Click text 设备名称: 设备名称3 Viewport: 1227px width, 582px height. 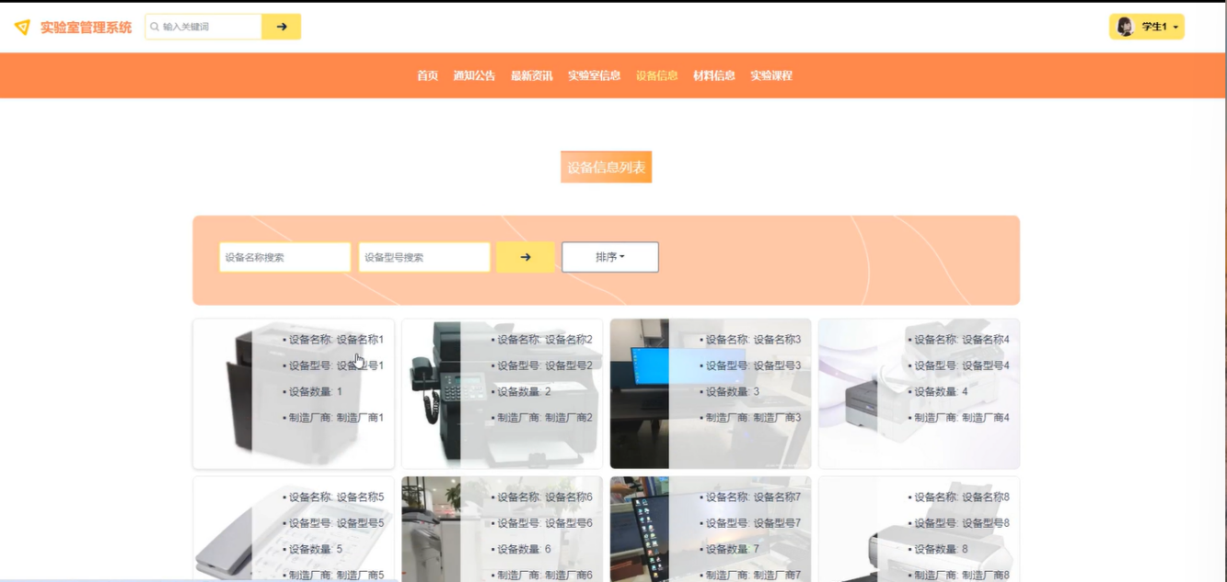tap(754, 340)
